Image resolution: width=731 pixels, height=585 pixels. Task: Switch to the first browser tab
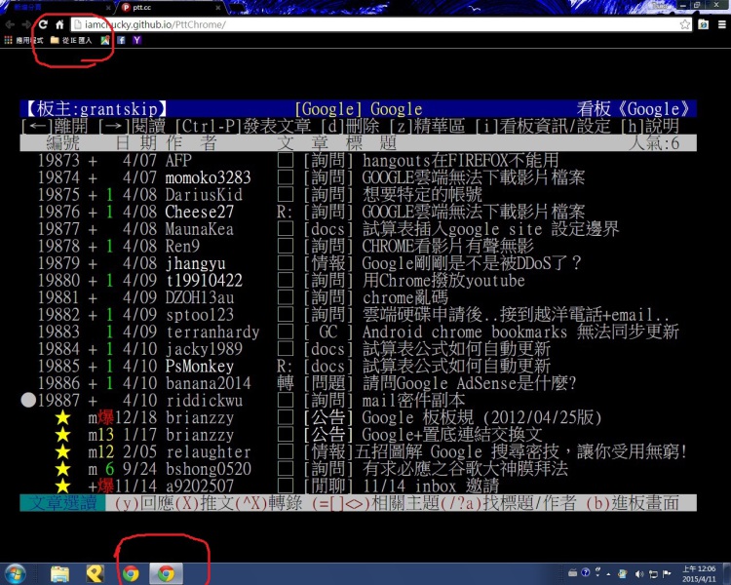58,8
